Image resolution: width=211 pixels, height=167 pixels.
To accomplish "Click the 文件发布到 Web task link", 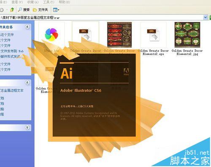I will [x=12, y=51].
